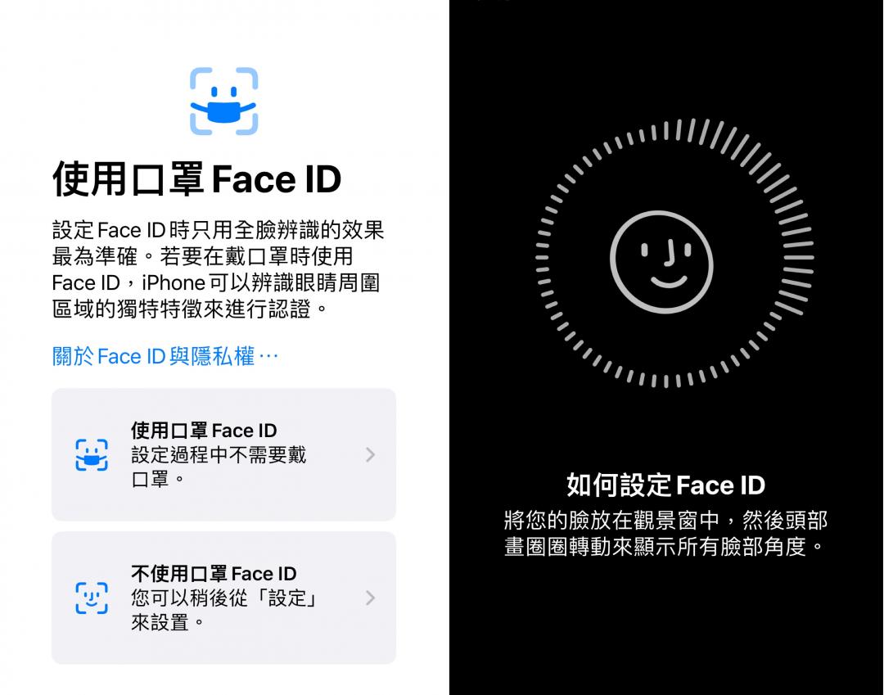This screenshot has height=695, width=884.
Task: Click the smiley face inside the scanning circle
Action: tap(661, 261)
